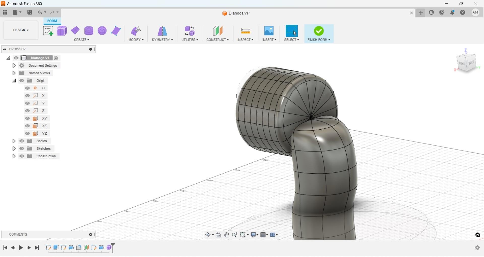Expand Named Views folder
Screen dimensions: 484x257
click(x=14, y=73)
